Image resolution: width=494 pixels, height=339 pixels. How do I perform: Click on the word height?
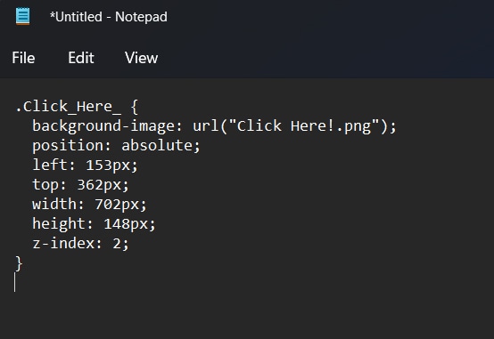tap(59, 224)
